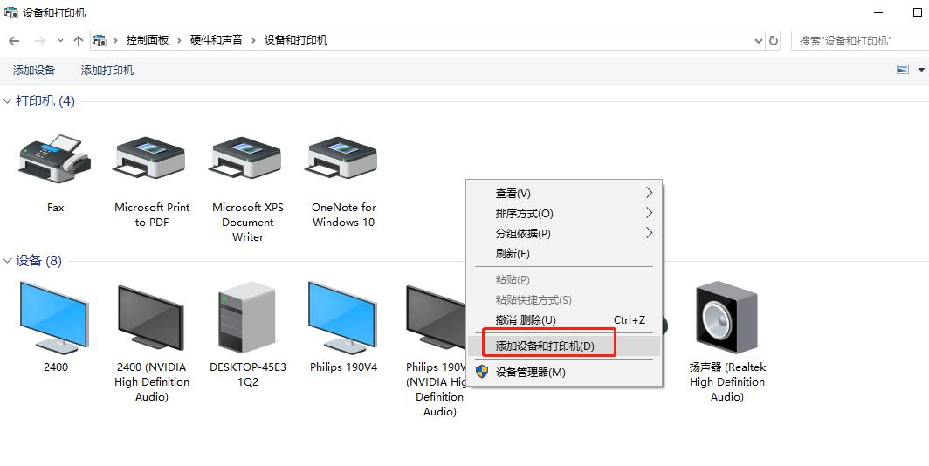Click the back navigation arrow
929x466 pixels.
tap(14, 41)
